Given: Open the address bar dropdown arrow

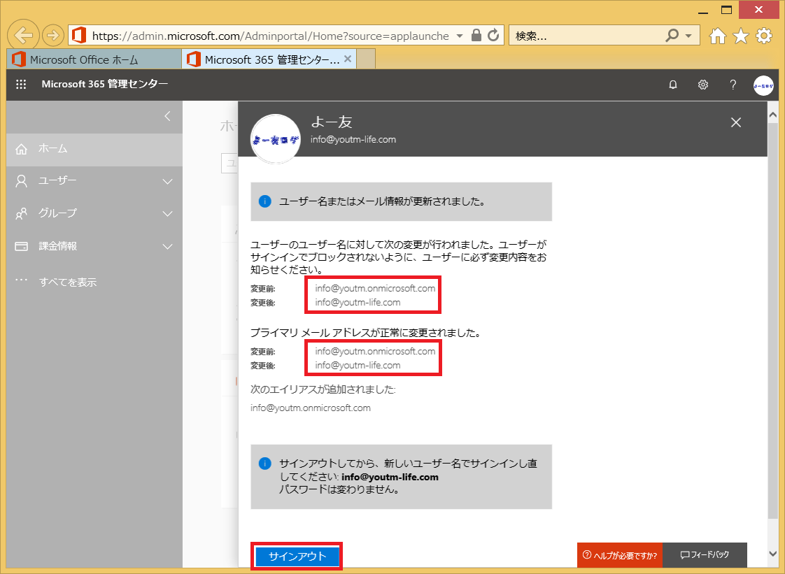Looking at the screenshot, I should 460,36.
